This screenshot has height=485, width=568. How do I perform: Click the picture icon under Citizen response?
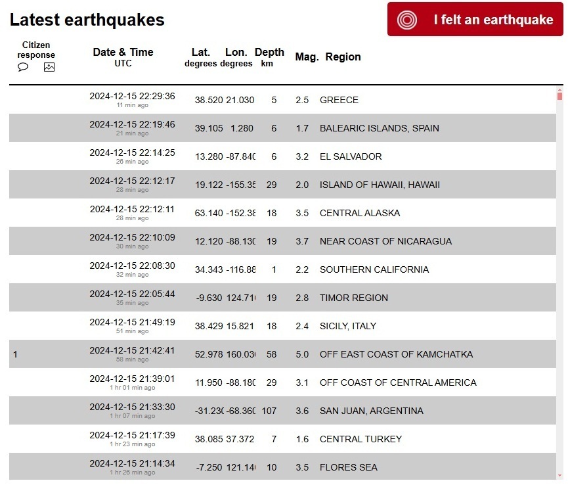click(x=49, y=67)
